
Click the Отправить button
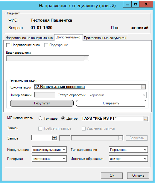tap(111, 103)
